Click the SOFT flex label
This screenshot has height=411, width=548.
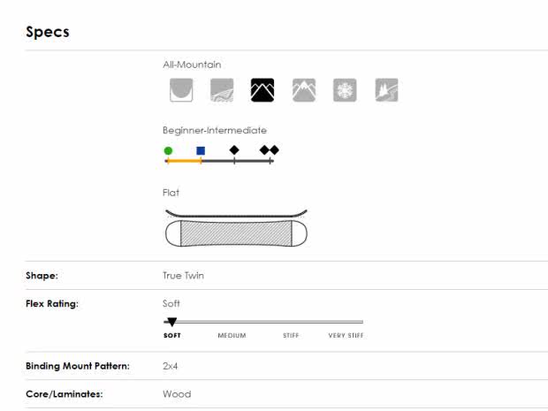point(171,336)
